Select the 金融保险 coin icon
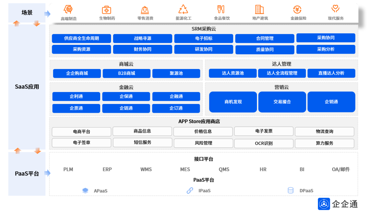The width and height of the screenshot is (368, 213). 297,10
